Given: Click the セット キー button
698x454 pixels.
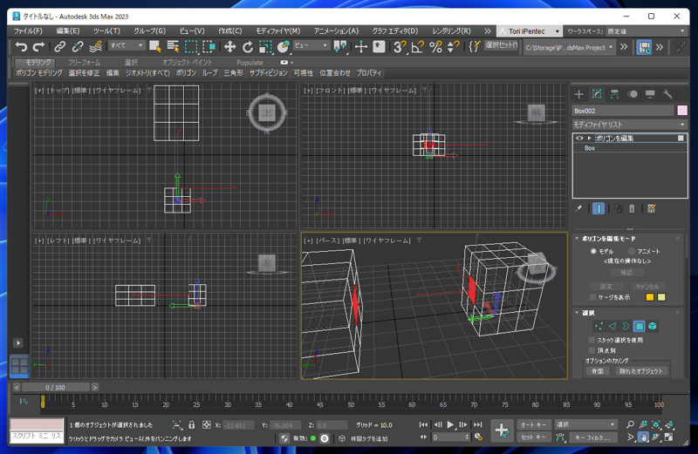Looking at the screenshot, I should [534, 437].
